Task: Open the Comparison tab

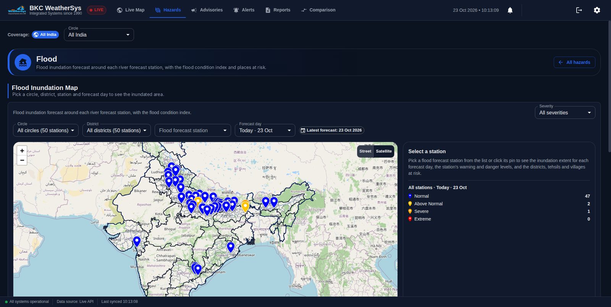Action: [318, 10]
